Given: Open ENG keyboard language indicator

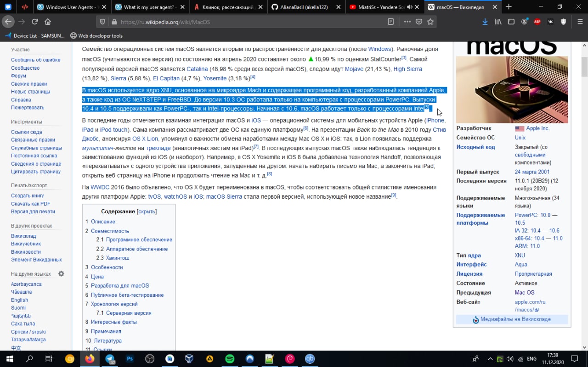Looking at the screenshot, I should point(531,359).
